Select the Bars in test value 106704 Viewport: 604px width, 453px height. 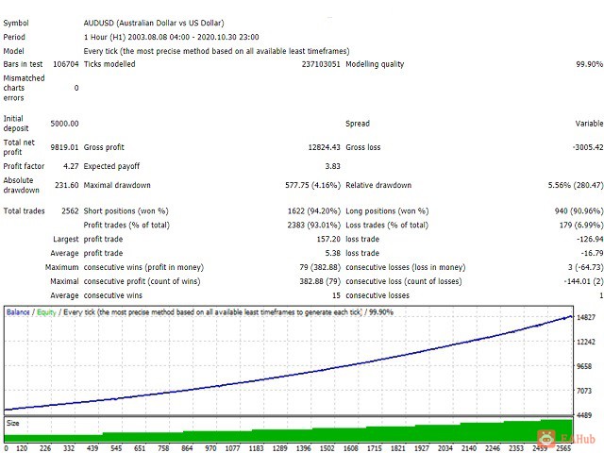pos(65,64)
